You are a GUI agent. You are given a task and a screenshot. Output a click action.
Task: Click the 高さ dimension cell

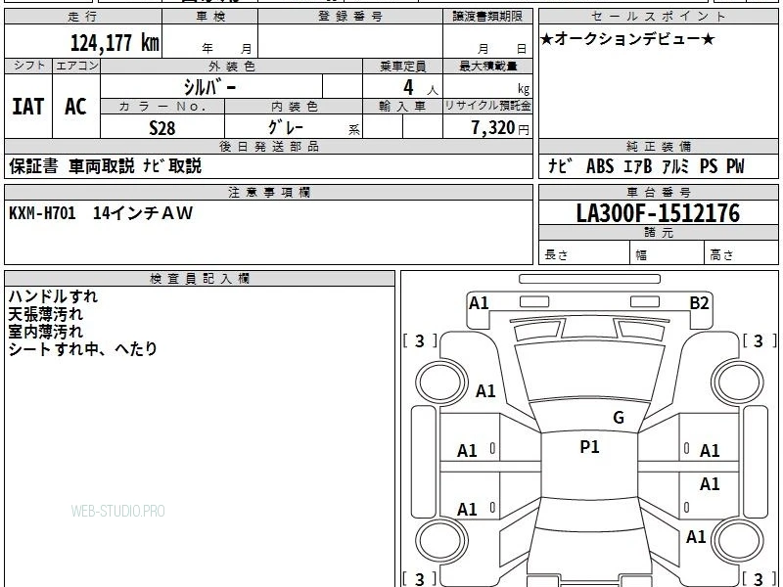[742, 253]
